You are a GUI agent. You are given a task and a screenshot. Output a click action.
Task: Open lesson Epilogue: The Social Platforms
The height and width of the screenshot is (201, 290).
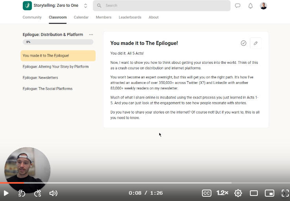click(48, 89)
